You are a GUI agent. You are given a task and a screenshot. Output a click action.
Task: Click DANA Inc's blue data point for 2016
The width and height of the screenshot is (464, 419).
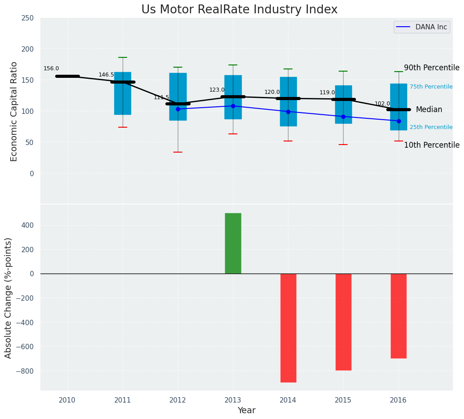(x=398, y=121)
